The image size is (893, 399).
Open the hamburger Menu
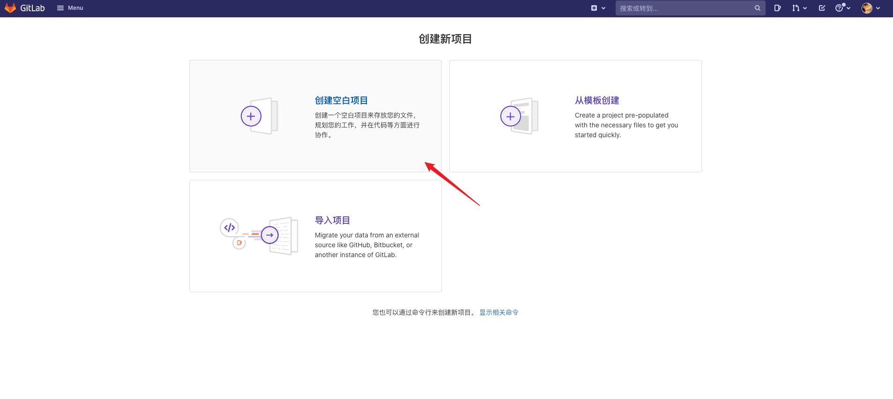[70, 8]
